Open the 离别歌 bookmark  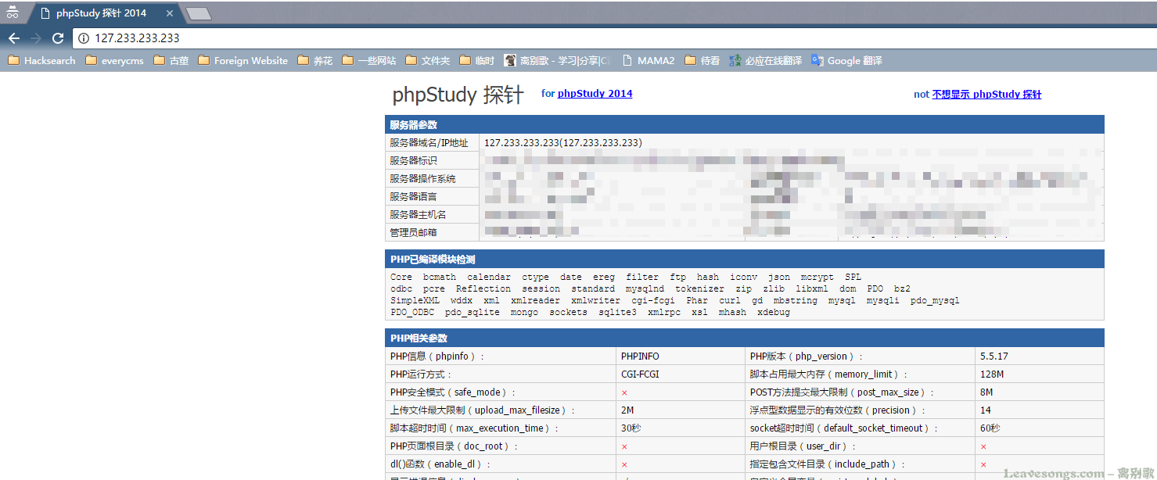tap(557, 60)
